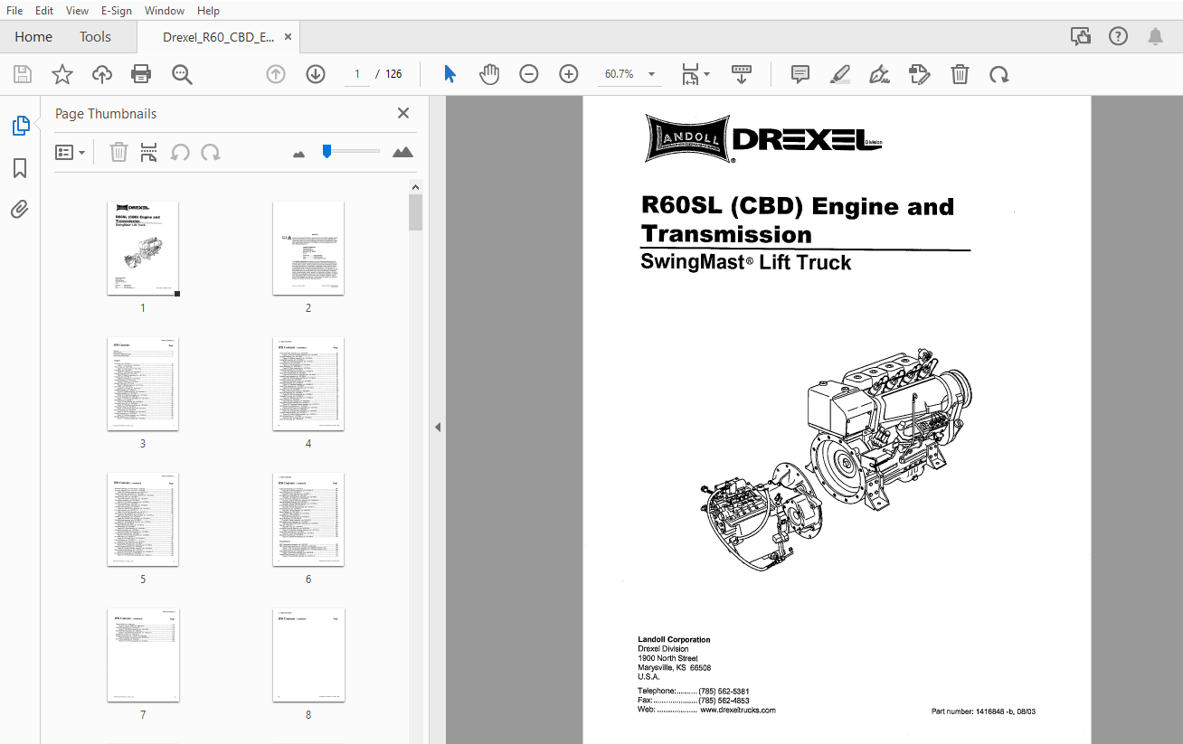Viewport: 1183px width, 744px height.
Task: Rotate the view with the circular arrow icon
Action: coord(999,74)
